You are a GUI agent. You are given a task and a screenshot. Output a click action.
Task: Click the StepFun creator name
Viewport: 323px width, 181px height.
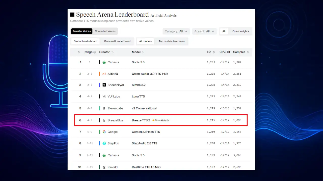pyautogui.click(x=113, y=143)
